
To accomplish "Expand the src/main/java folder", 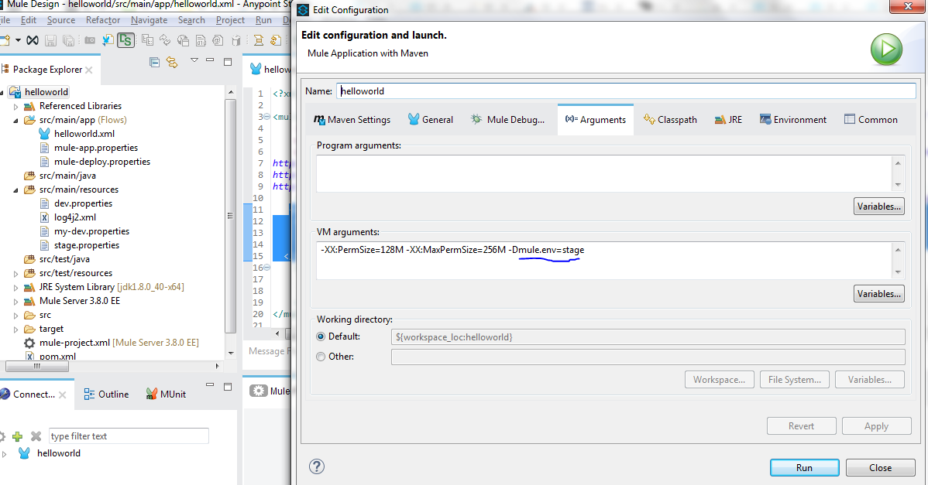I will (x=16, y=176).
